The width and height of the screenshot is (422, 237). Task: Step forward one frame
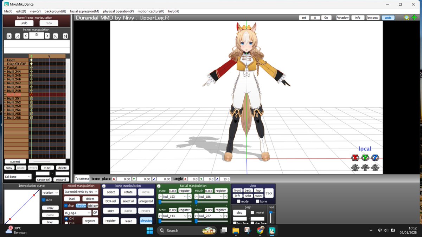(x=47, y=36)
